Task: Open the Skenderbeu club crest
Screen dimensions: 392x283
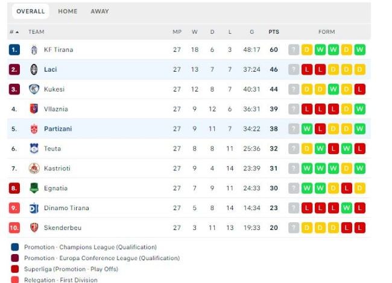Action: tap(34, 228)
